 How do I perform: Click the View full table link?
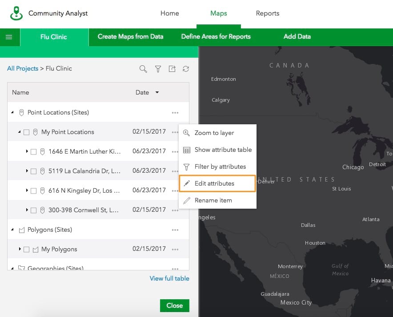pos(169,278)
